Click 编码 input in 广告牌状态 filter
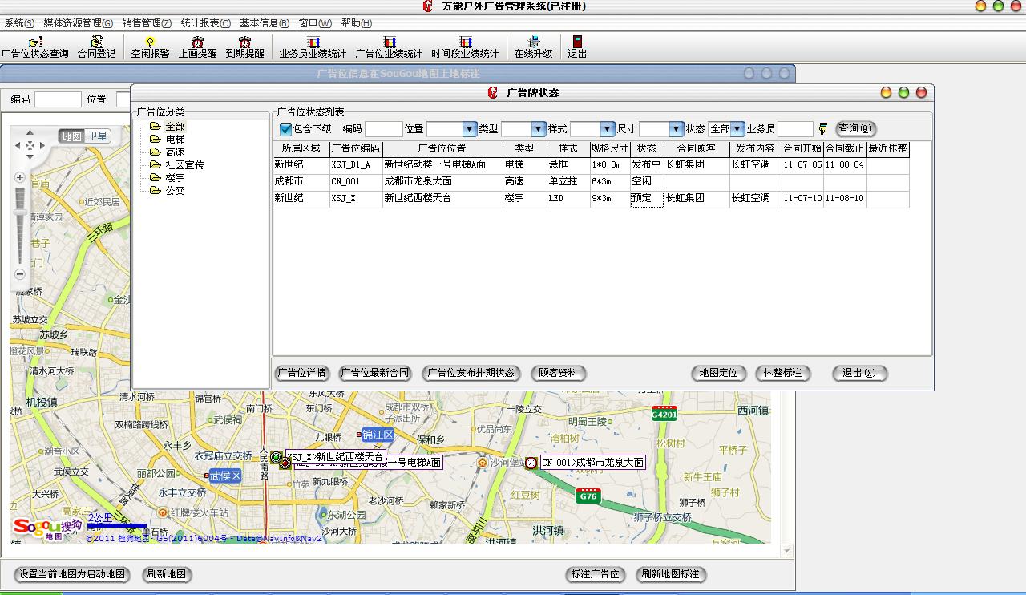This screenshot has width=1026, height=595. 384,129
